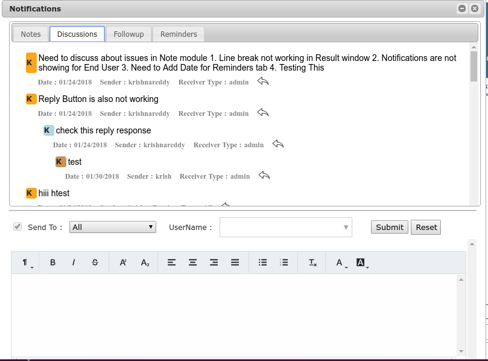Click the superscript button
This screenshot has width=488, height=361.
[123, 263]
